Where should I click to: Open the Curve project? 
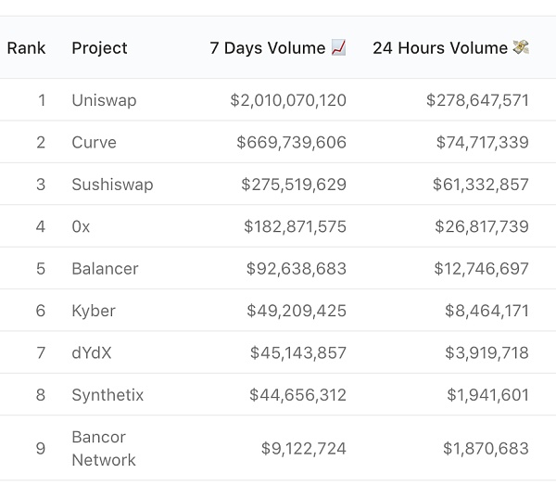tap(94, 142)
